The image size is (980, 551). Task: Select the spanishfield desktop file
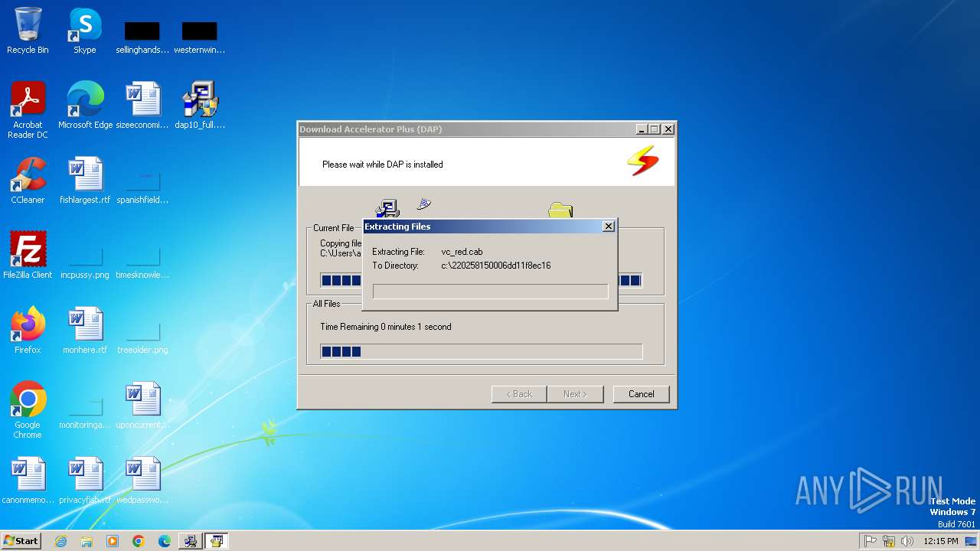pos(142,187)
